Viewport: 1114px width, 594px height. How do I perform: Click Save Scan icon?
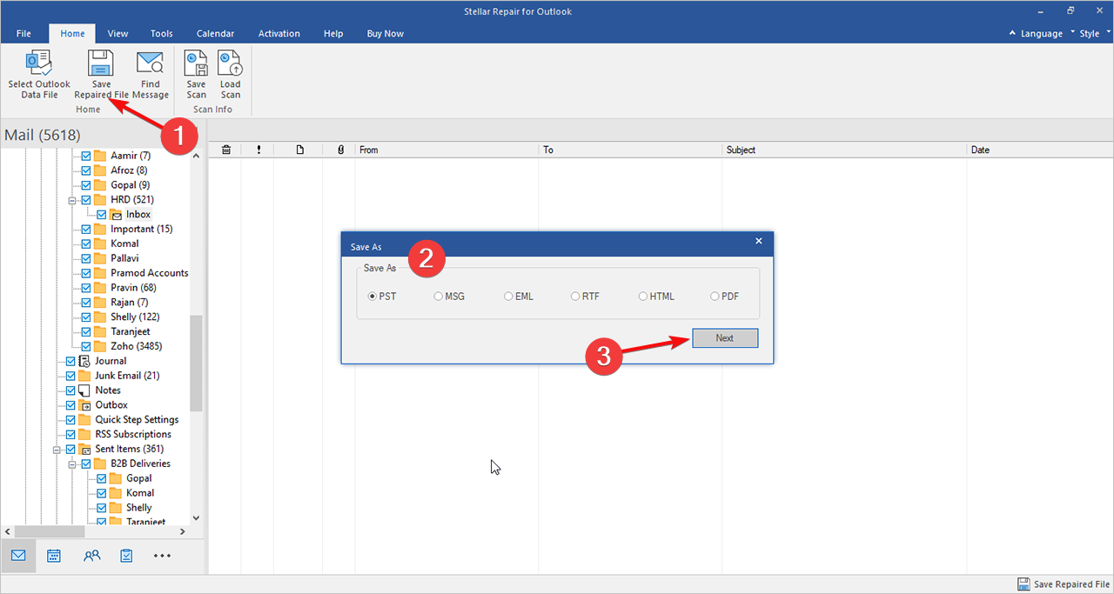[x=197, y=63]
